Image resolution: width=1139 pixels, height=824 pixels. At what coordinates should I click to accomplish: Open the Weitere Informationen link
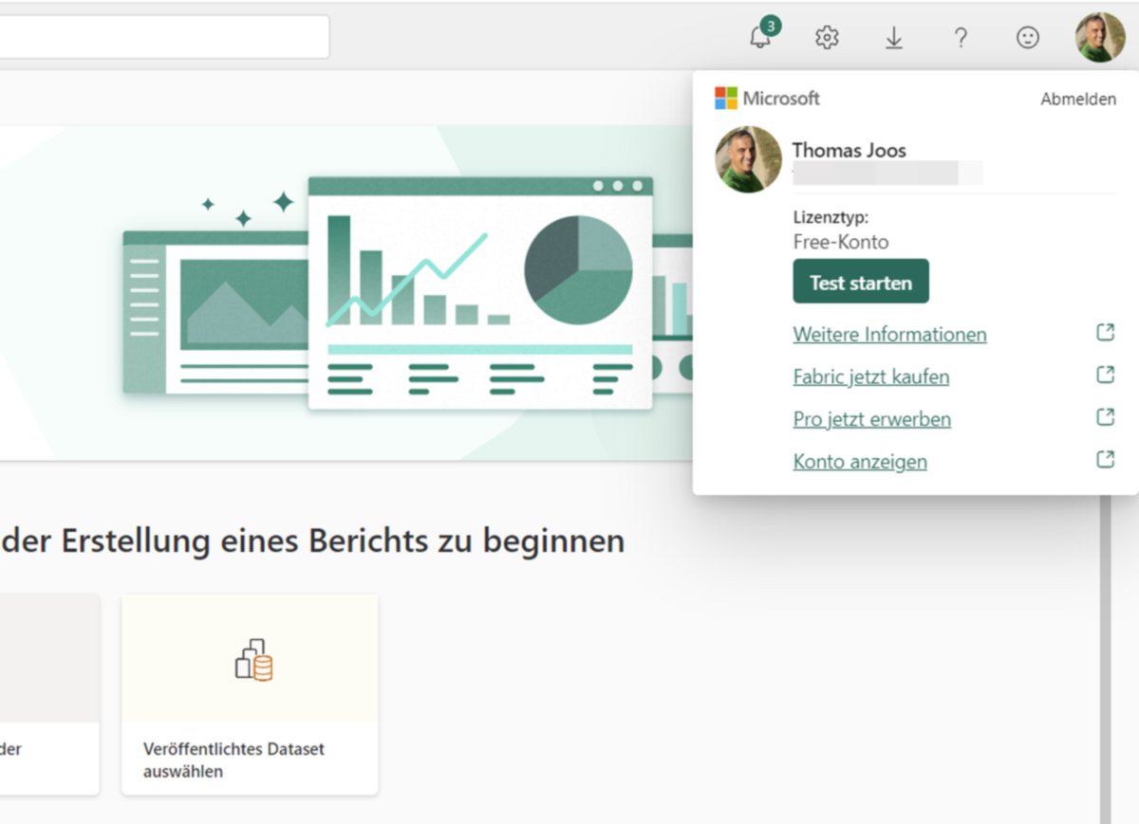[889, 335]
